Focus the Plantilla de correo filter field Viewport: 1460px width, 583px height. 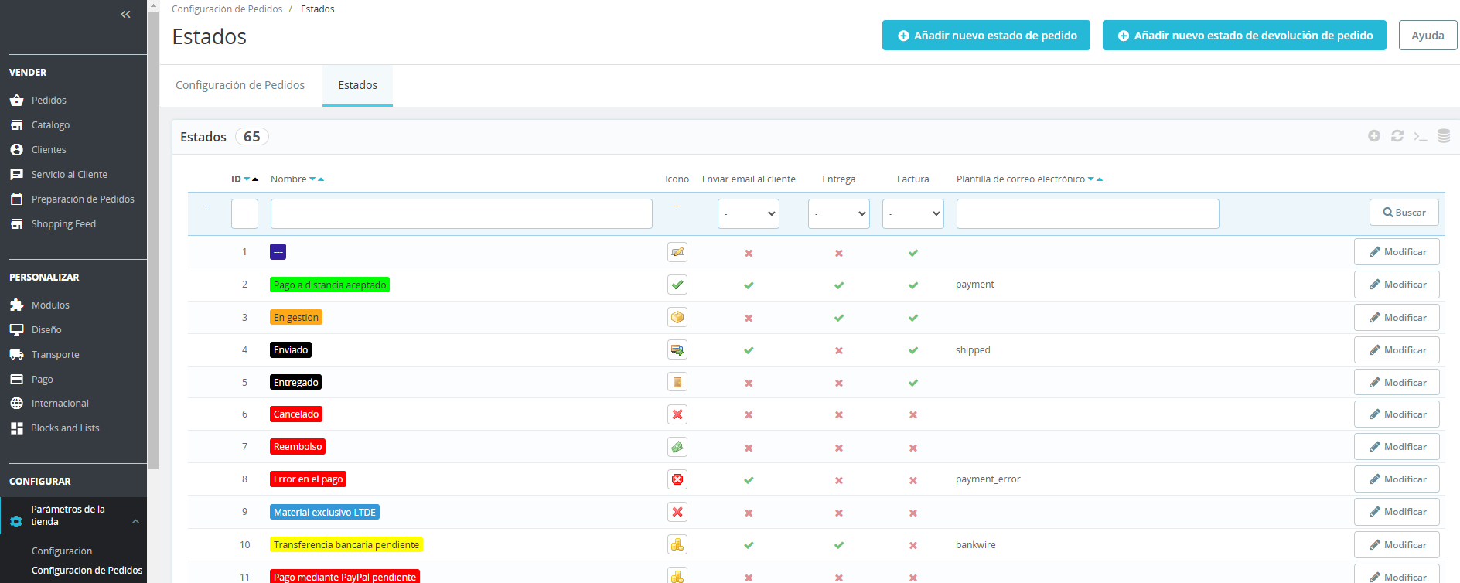tap(1087, 213)
